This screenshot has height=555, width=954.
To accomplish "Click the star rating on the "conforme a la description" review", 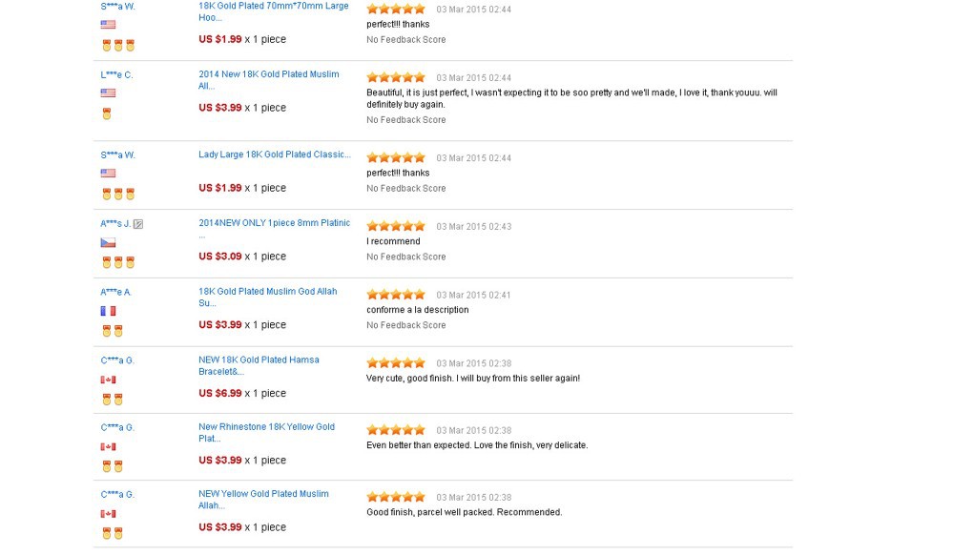I will pyautogui.click(x=396, y=295).
